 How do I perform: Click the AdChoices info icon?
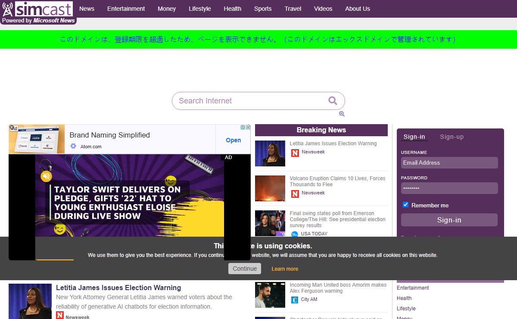click(243, 127)
